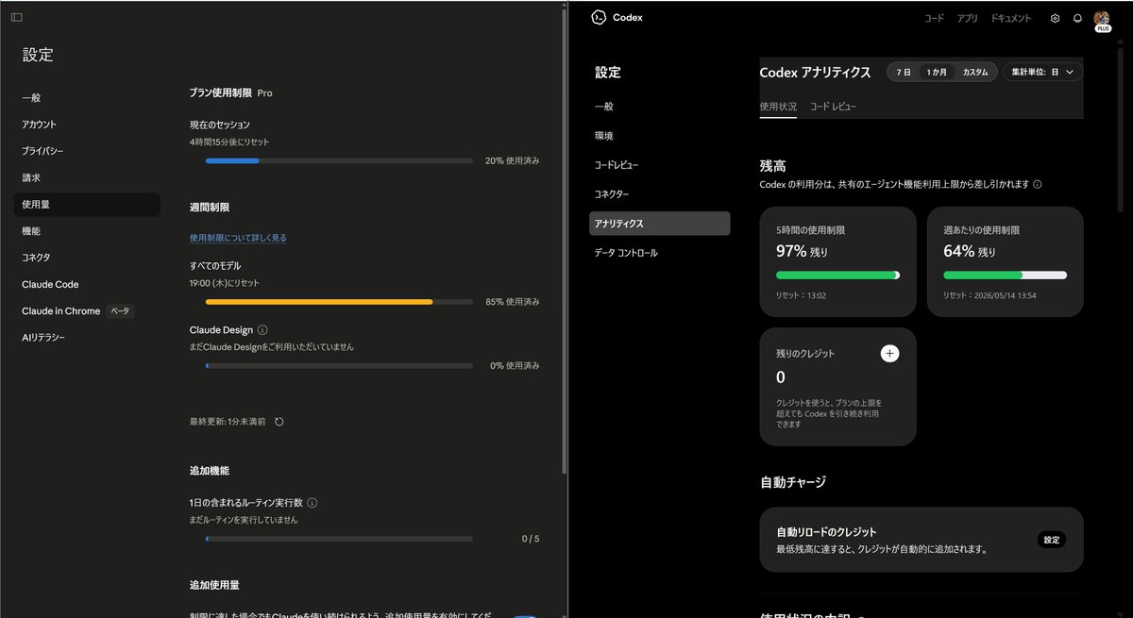Refresh usage with the reload icon

(279, 422)
